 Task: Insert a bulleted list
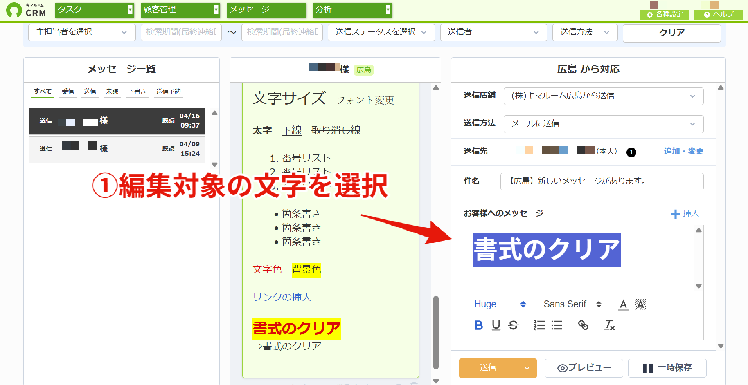click(x=556, y=325)
